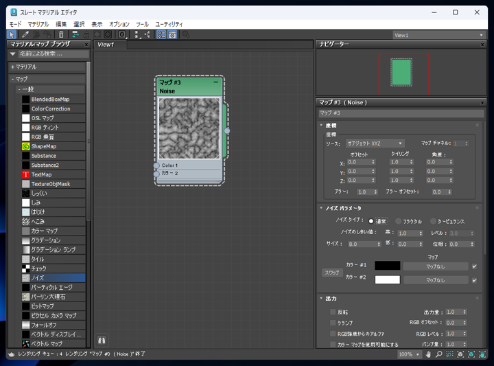
Task: Click the Lay Out Children icon
Action: click(147, 34)
